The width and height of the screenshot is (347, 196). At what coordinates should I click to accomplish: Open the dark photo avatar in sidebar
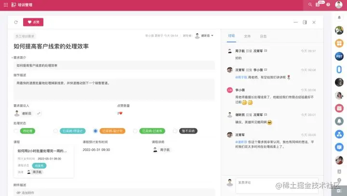339,82
